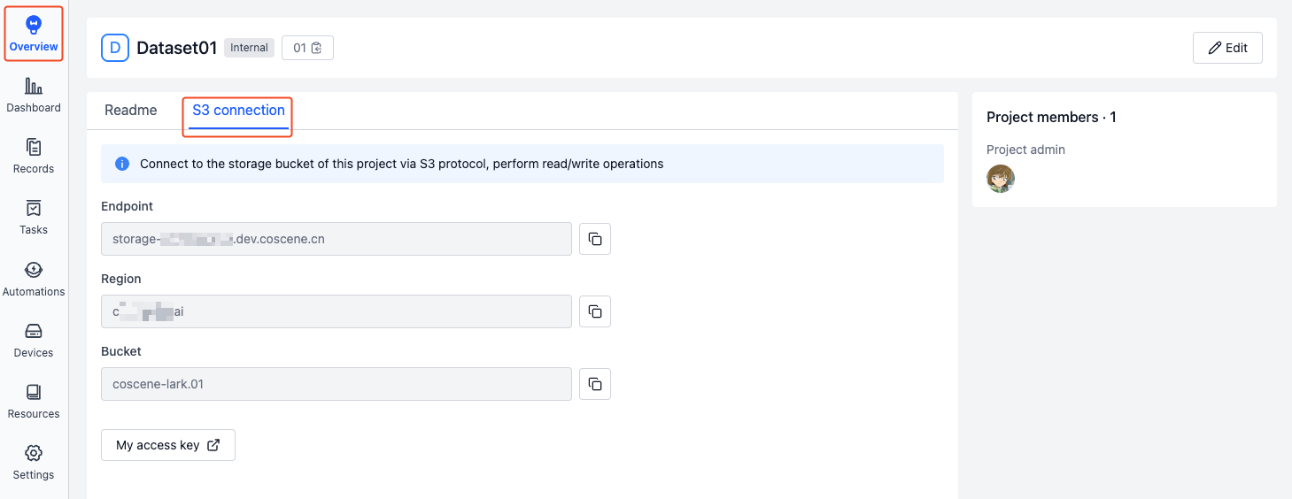Screen dimensions: 1292x499
Task: Click the project admin avatar
Action: pos(1001,179)
